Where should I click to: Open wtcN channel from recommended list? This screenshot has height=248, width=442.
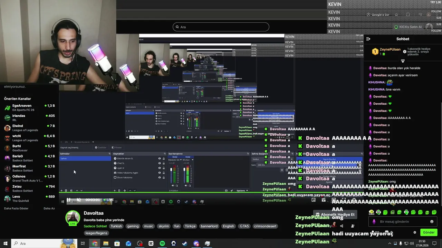tap(29, 138)
